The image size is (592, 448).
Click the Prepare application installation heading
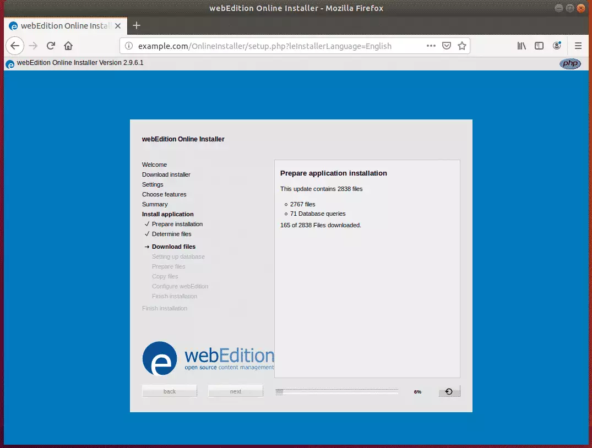point(333,173)
